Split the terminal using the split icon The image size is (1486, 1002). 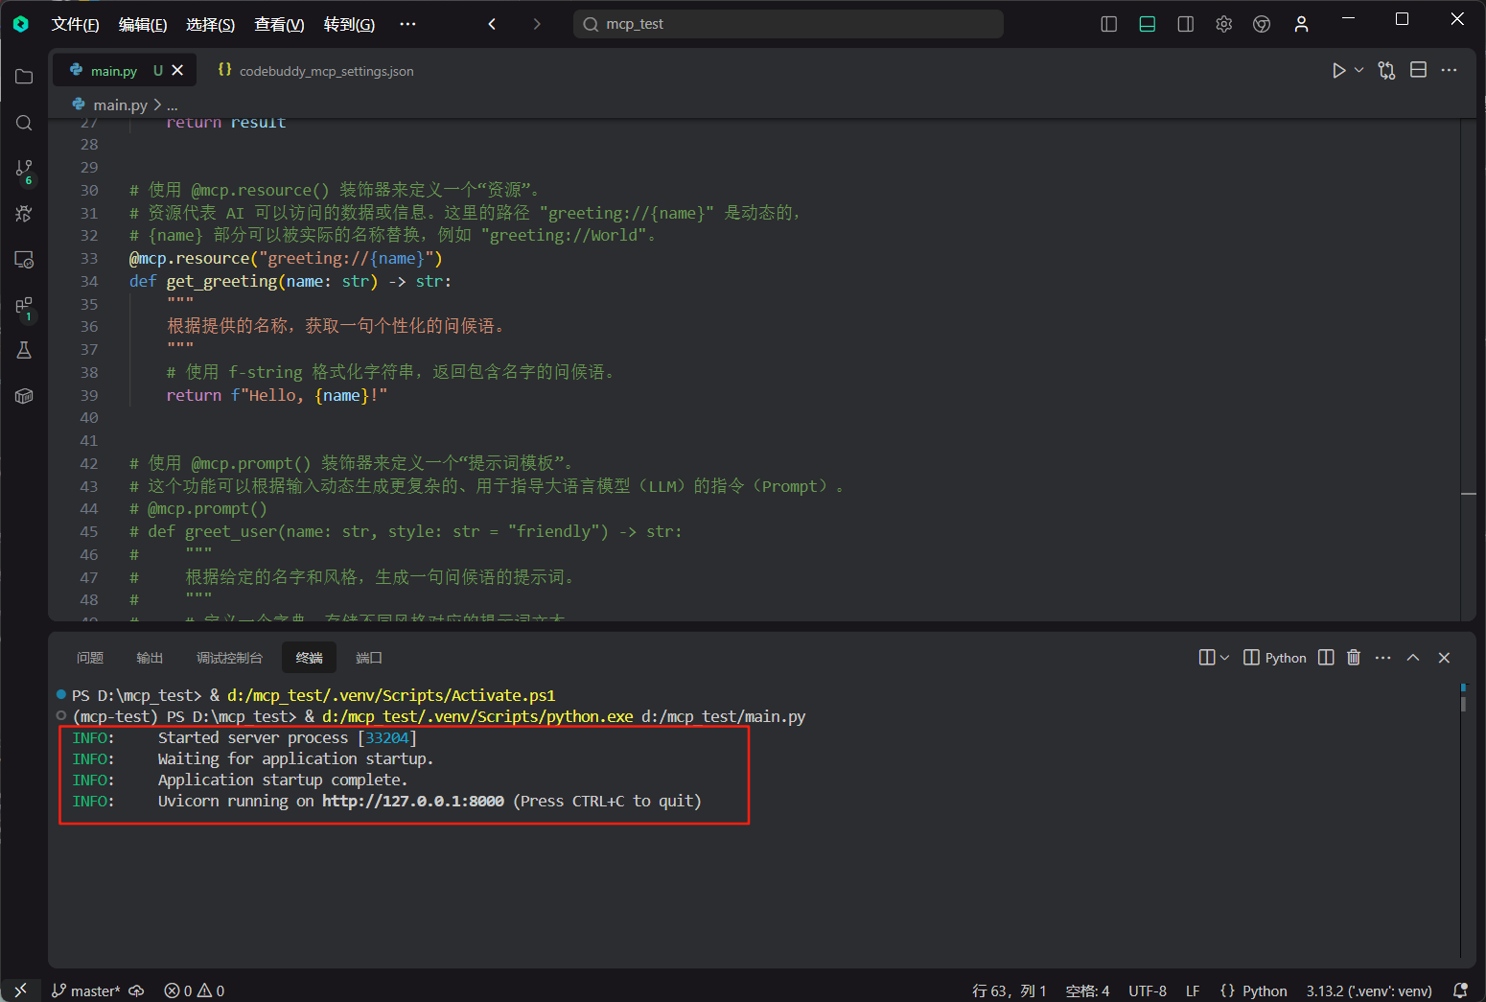pos(1326,657)
